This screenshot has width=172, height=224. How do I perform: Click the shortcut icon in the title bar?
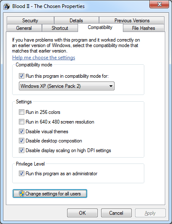[x=7, y=7]
